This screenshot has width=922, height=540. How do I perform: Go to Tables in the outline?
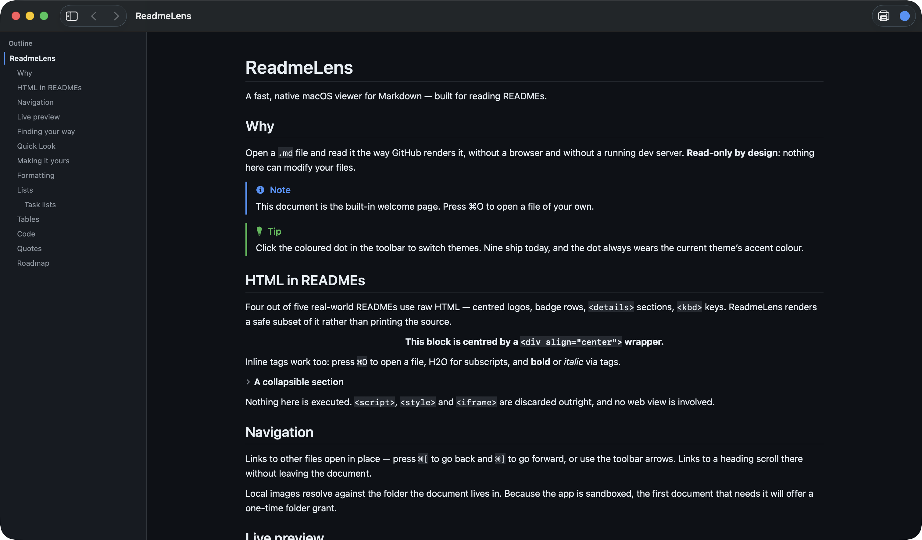coord(28,219)
